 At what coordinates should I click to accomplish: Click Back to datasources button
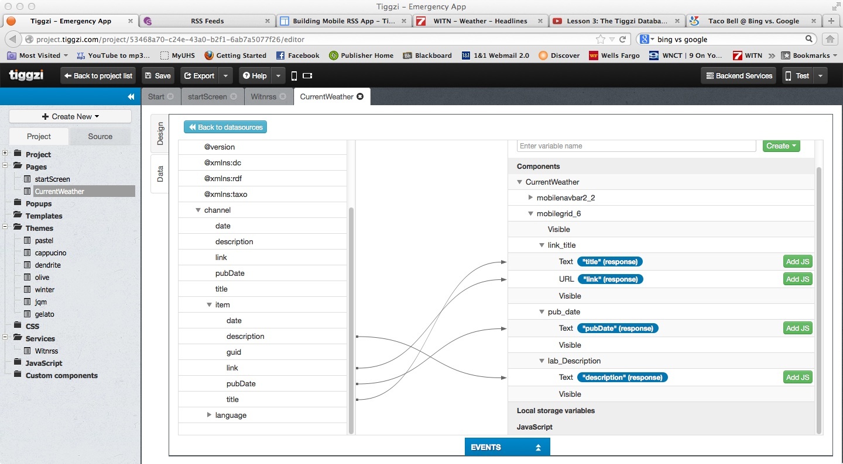click(225, 127)
